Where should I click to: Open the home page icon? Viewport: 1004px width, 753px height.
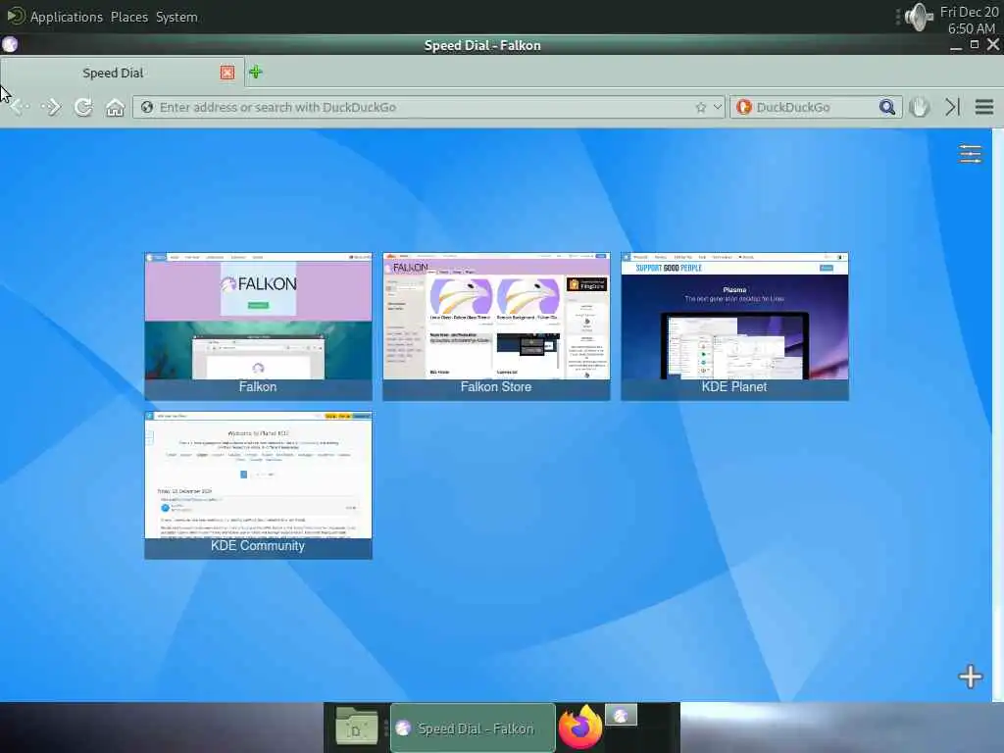tap(116, 107)
